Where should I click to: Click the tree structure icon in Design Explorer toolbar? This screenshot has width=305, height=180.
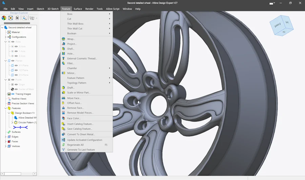[32, 18]
